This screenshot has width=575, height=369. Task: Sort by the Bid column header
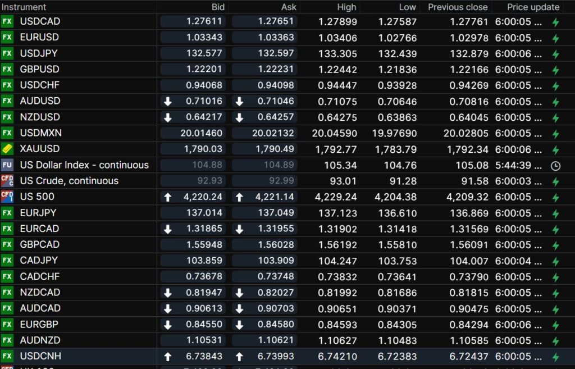218,7
